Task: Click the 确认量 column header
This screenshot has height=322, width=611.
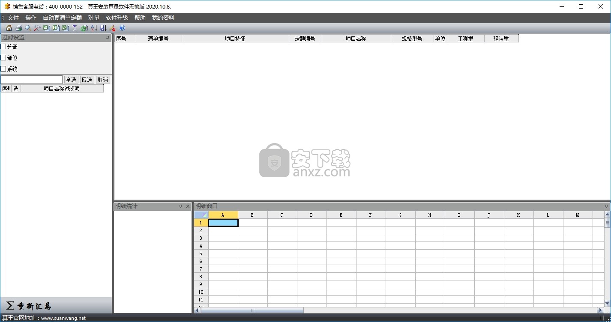Action: coord(501,39)
